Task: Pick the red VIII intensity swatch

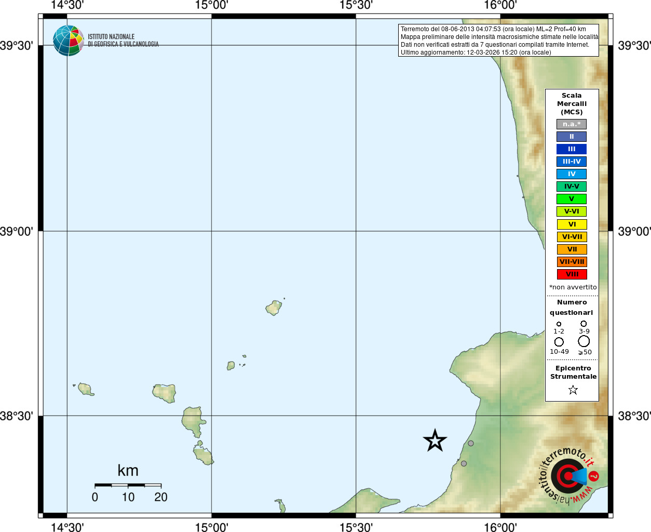Action: (572, 274)
